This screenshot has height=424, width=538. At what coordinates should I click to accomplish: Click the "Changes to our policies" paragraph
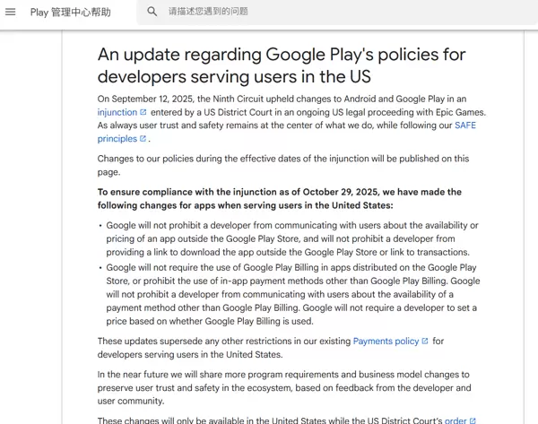[x=282, y=165]
